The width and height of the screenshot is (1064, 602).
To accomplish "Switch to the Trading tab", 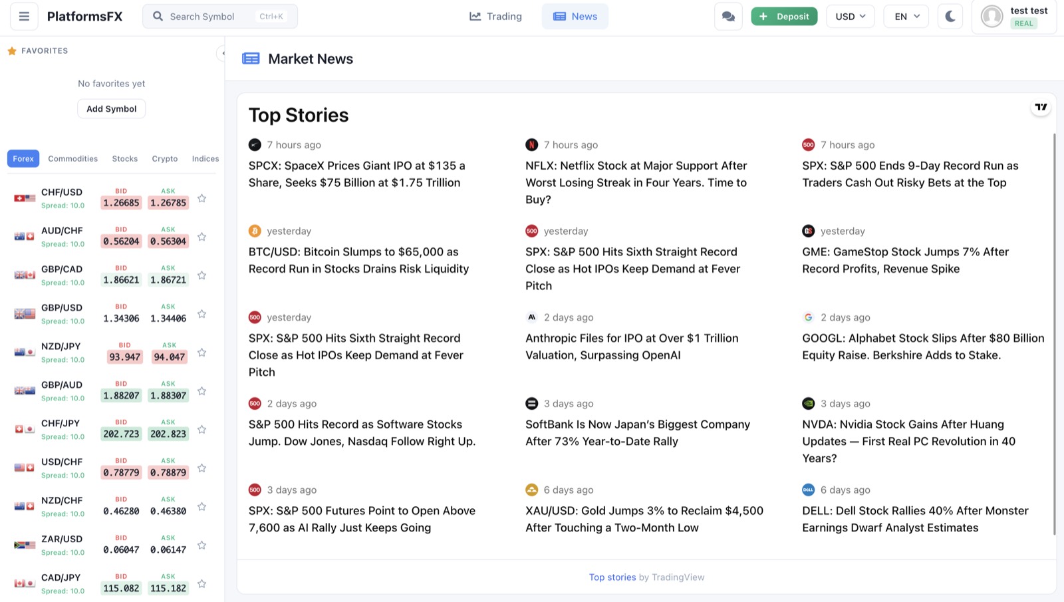I will pyautogui.click(x=495, y=17).
